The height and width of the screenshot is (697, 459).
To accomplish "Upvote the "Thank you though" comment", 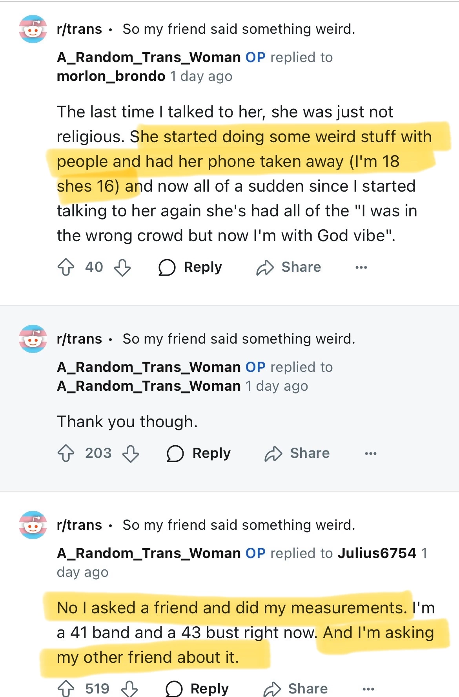I will [x=66, y=454].
